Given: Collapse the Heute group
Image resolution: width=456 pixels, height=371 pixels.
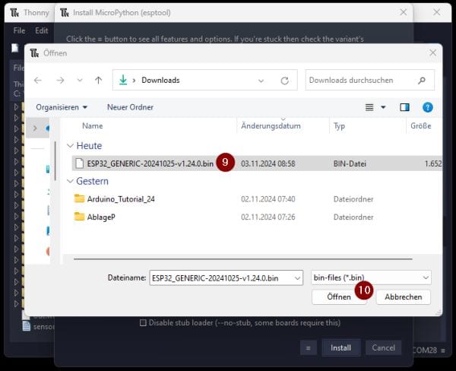Looking at the screenshot, I should [71, 145].
